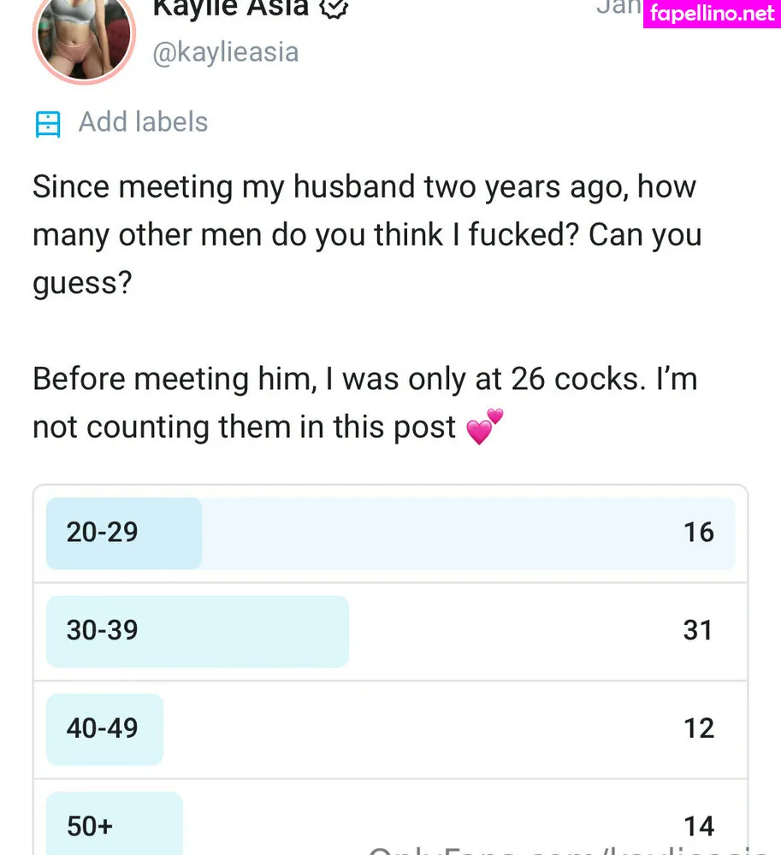Click the vote count 16
This screenshot has width=781, height=855.
click(x=699, y=532)
